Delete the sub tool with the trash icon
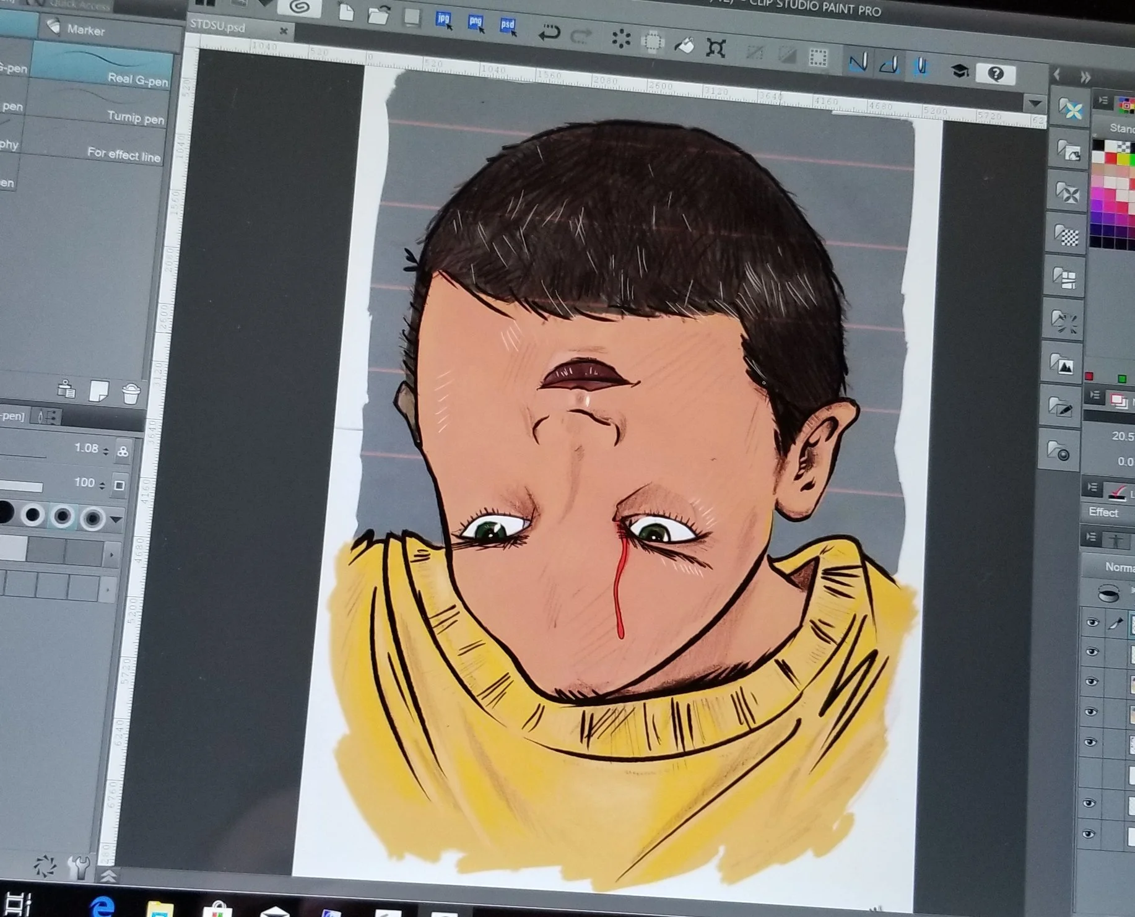This screenshot has height=917, width=1135. click(x=131, y=394)
